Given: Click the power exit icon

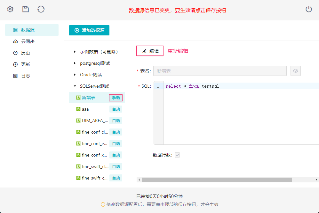Looking at the screenshot, I should point(309,9).
